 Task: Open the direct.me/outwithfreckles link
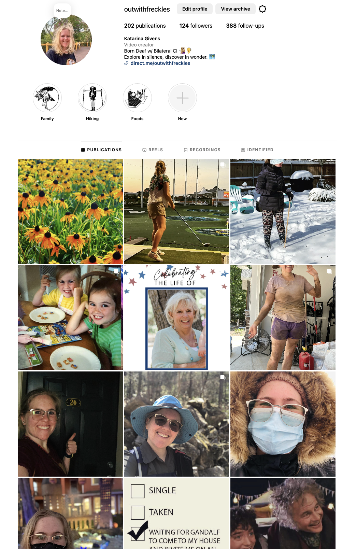tap(160, 64)
